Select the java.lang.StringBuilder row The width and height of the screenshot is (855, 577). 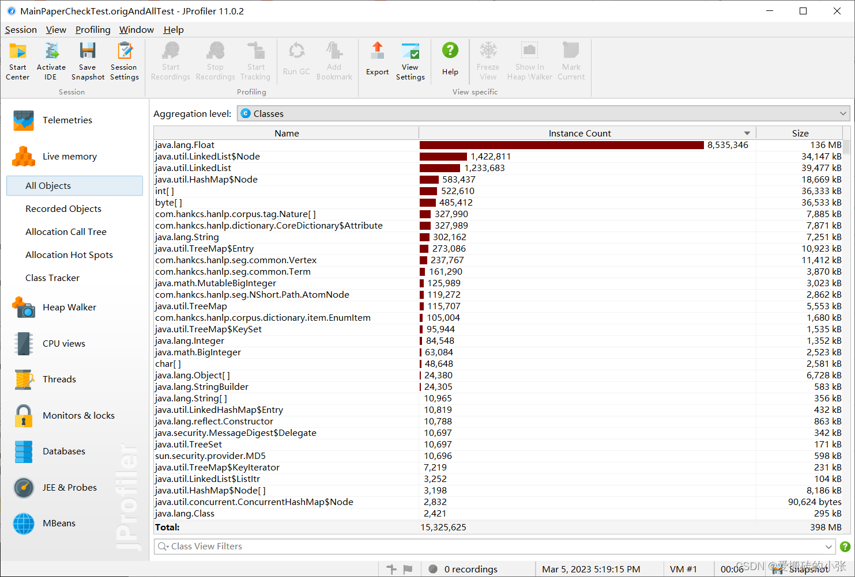pos(498,387)
